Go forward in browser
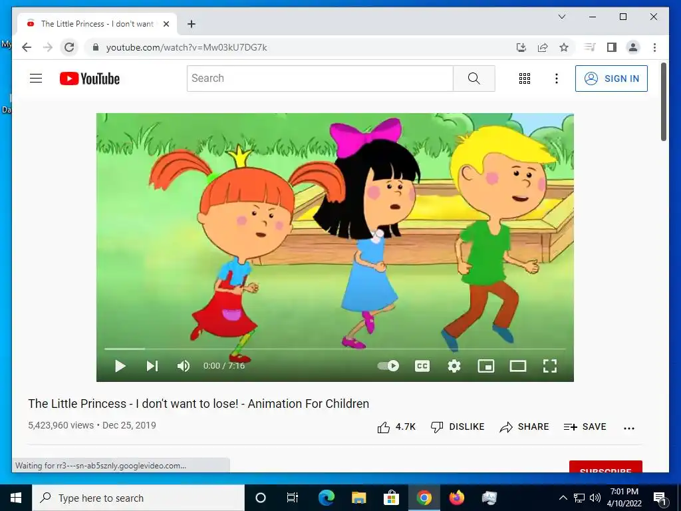Image resolution: width=681 pixels, height=511 pixels. pyautogui.click(x=48, y=47)
